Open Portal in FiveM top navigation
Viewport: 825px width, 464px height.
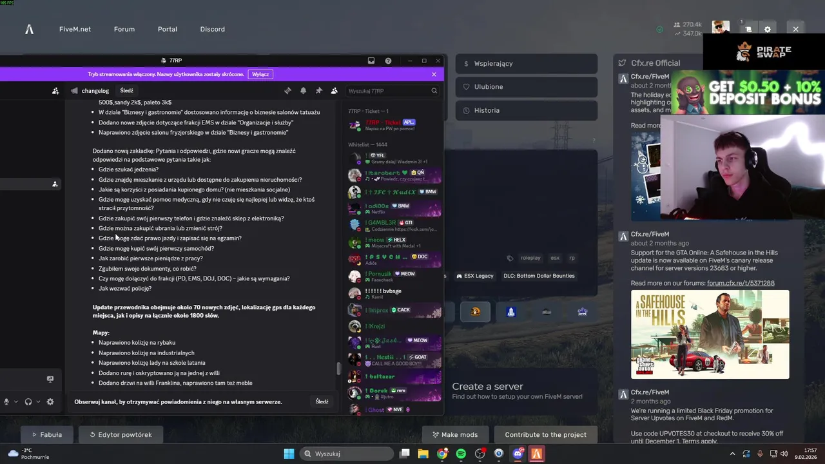tap(168, 29)
